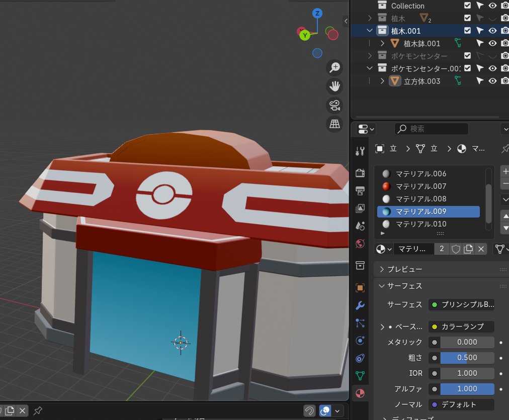The width and height of the screenshot is (509, 420).
Task: Open the Object Data mesh tab
Action: (x=360, y=376)
